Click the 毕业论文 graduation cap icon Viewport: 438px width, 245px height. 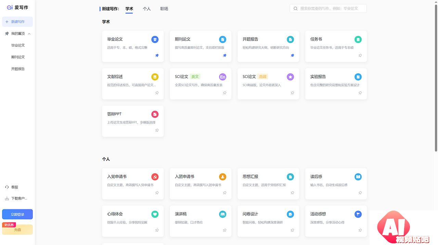point(155,39)
